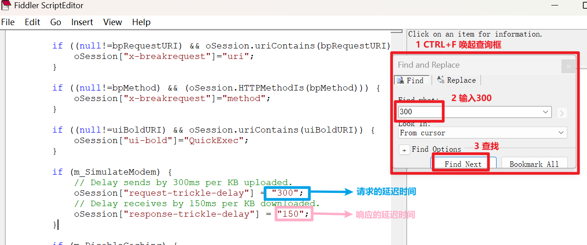Open the Help menu
587x245 pixels.
click(141, 22)
